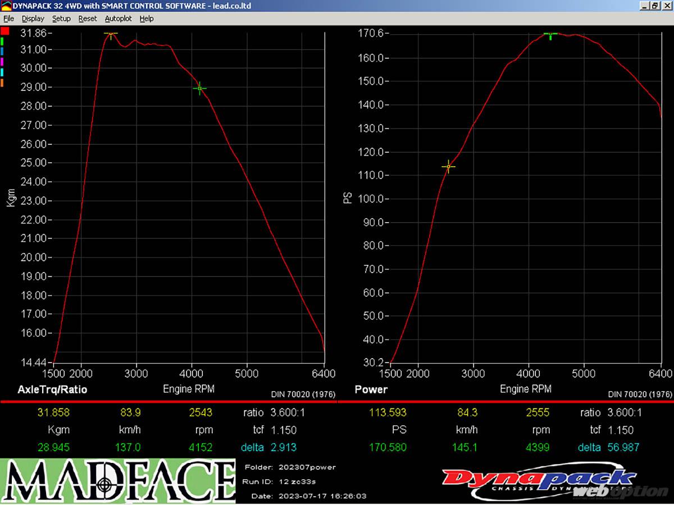Open the File menu
Image resolution: width=674 pixels, height=505 pixels.
pyautogui.click(x=8, y=19)
